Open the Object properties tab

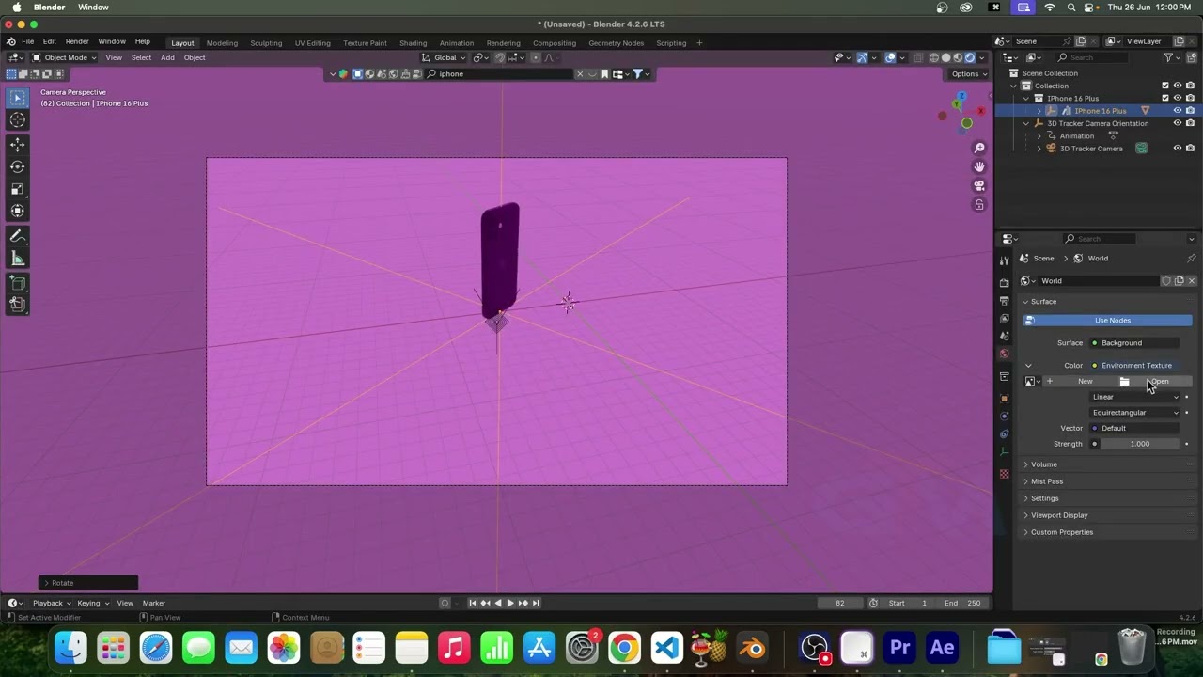coord(1004,398)
